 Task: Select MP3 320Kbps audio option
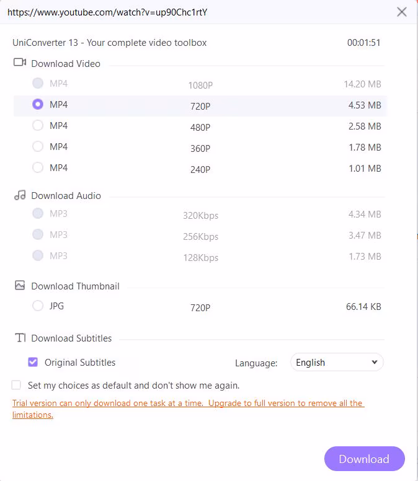click(x=38, y=214)
